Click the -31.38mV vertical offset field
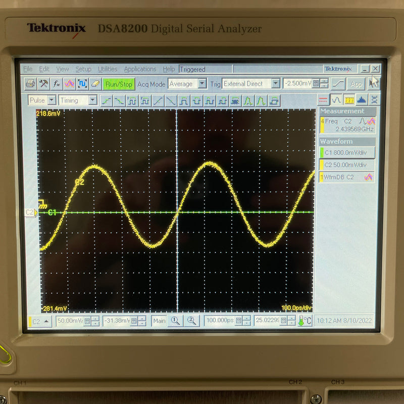The height and width of the screenshot is (404, 404). click(117, 321)
